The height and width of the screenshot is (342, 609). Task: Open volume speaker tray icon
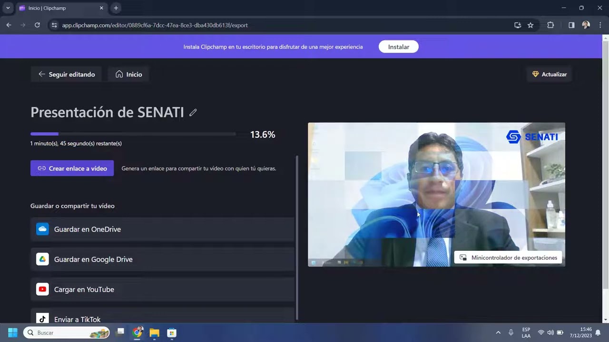[550, 332]
